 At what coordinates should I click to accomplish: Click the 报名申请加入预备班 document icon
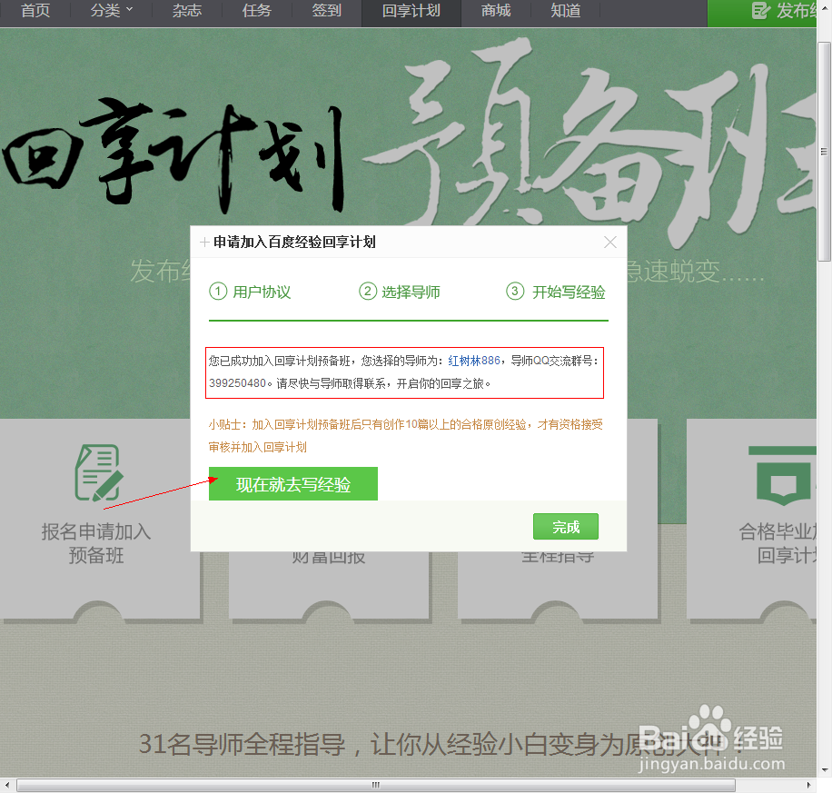(98, 472)
